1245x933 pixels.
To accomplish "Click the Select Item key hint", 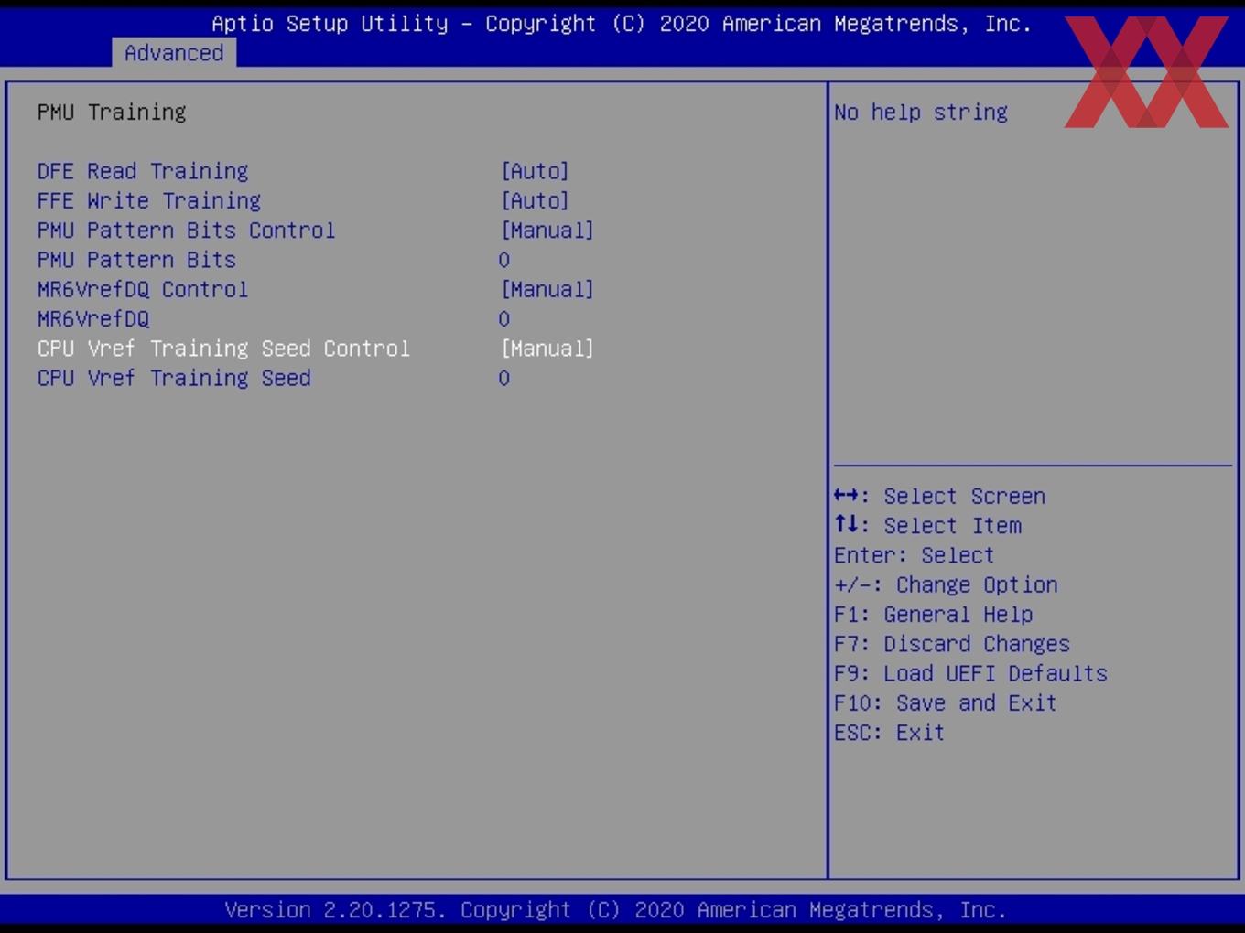I will click(927, 526).
